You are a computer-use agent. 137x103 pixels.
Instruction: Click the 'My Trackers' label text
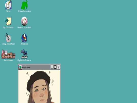pos(8,27)
